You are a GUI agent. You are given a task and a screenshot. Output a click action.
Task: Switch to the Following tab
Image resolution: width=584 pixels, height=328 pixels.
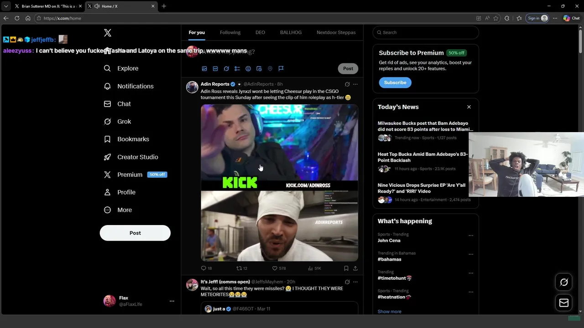230,32
